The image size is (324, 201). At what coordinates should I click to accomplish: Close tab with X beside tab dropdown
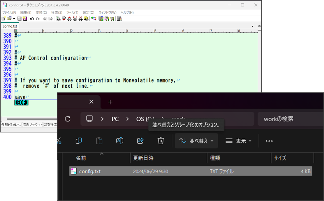tap(259, 26)
